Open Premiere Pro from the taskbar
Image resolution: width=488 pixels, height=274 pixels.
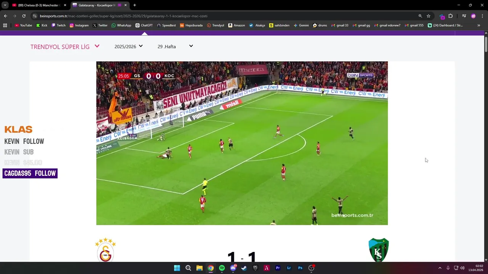[278, 268]
